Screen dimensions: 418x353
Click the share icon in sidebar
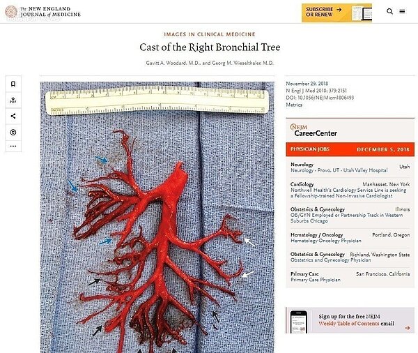[13, 116]
